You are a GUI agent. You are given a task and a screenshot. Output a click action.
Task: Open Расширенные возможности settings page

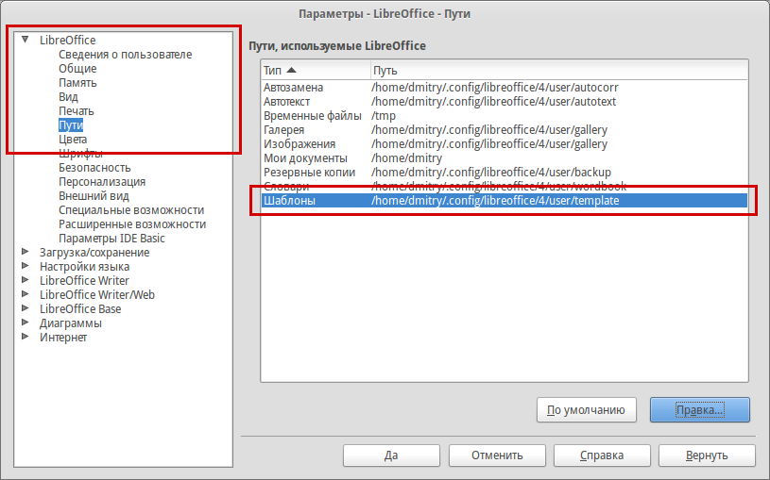pos(132,224)
